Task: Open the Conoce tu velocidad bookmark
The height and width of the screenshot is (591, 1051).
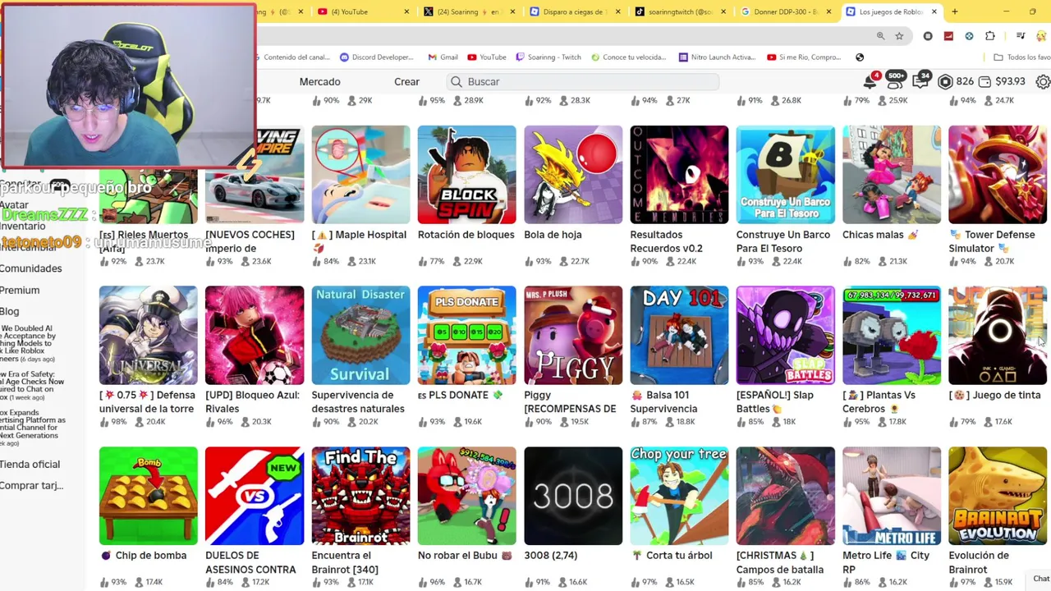Action: pos(628,57)
